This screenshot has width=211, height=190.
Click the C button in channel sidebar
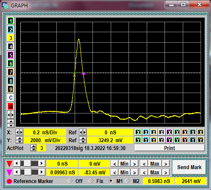(x=10, y=98)
